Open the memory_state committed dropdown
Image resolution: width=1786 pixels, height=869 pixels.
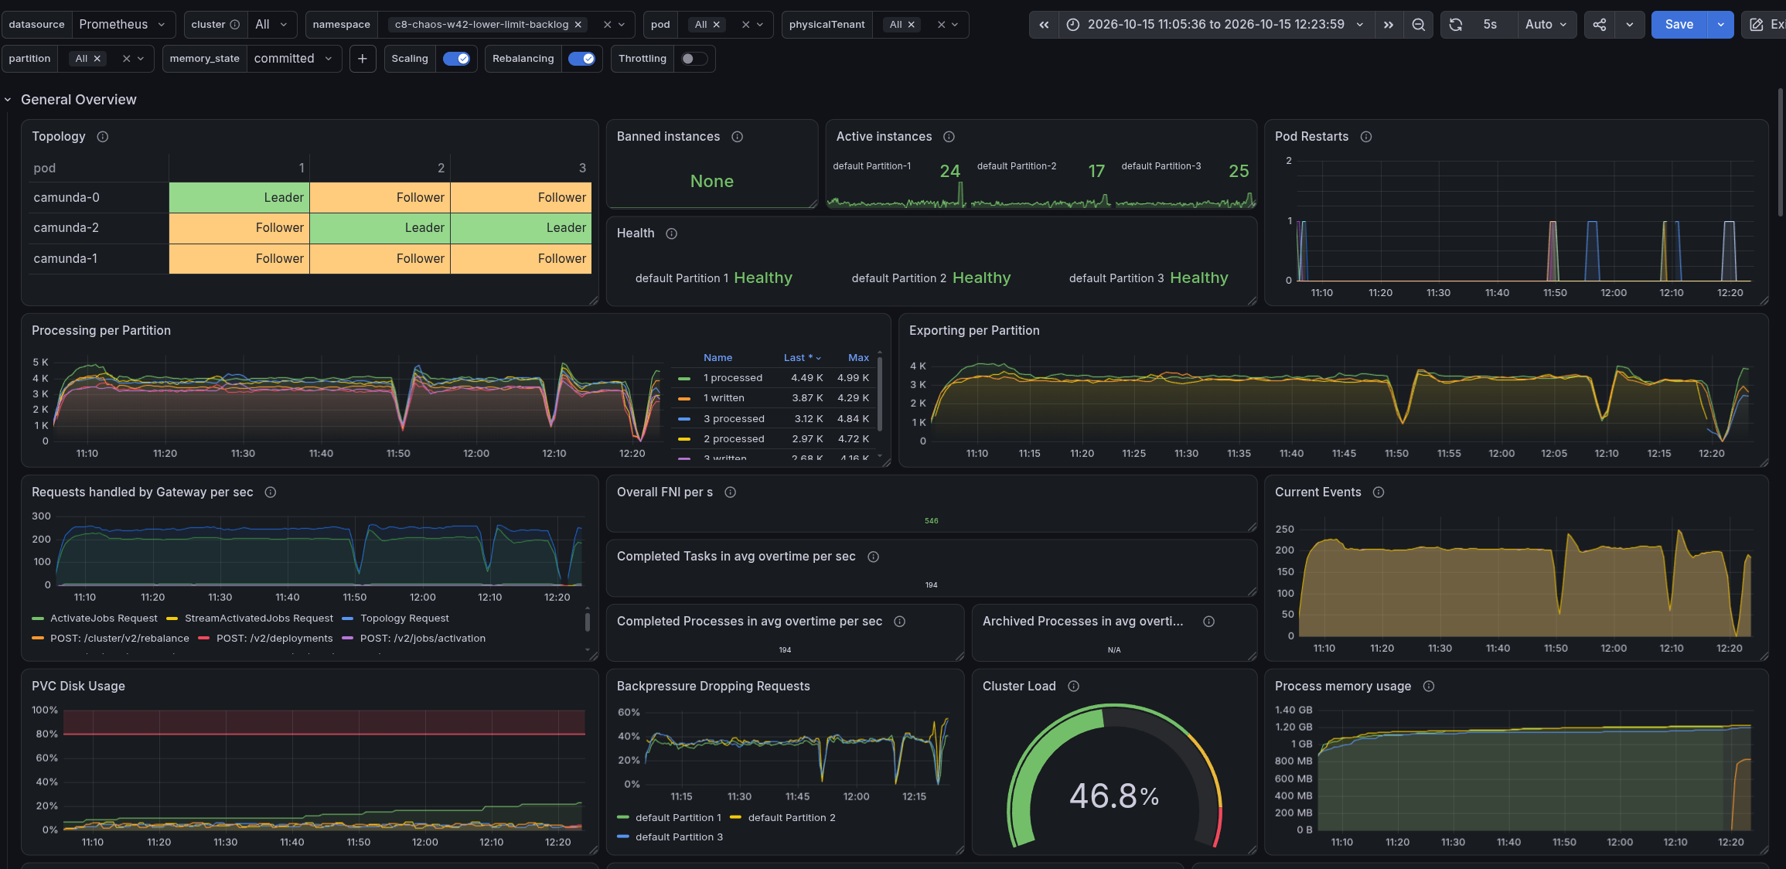pos(293,59)
